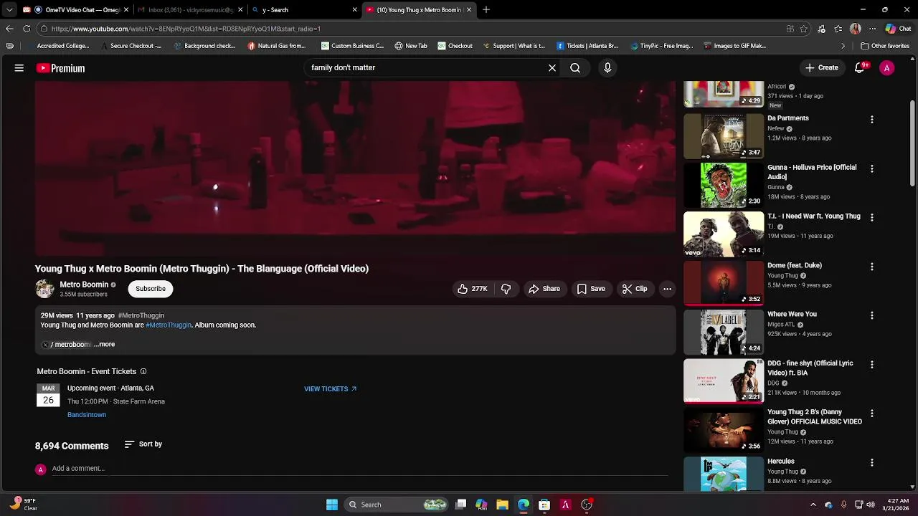This screenshot has width=918, height=516.
Task: Open Copilot Chat in Edge
Action: [x=899, y=29]
